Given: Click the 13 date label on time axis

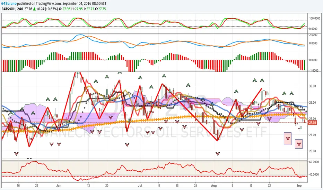Looking at the screenshot, I should click(88, 186).
